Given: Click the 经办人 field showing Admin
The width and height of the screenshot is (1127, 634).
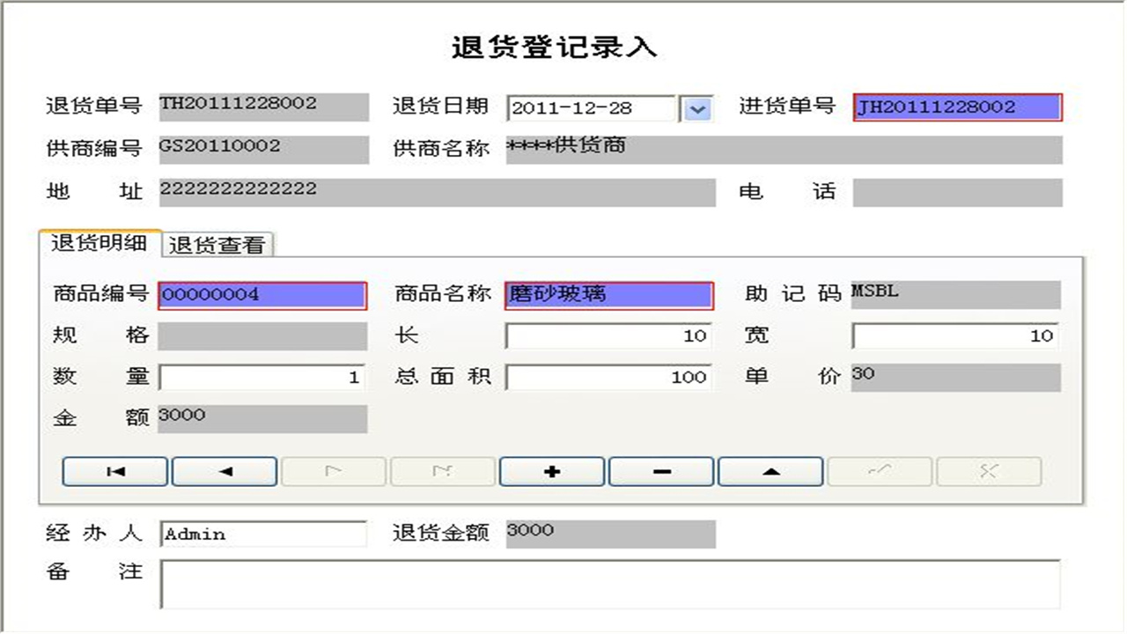Looking at the screenshot, I should pos(262,534).
